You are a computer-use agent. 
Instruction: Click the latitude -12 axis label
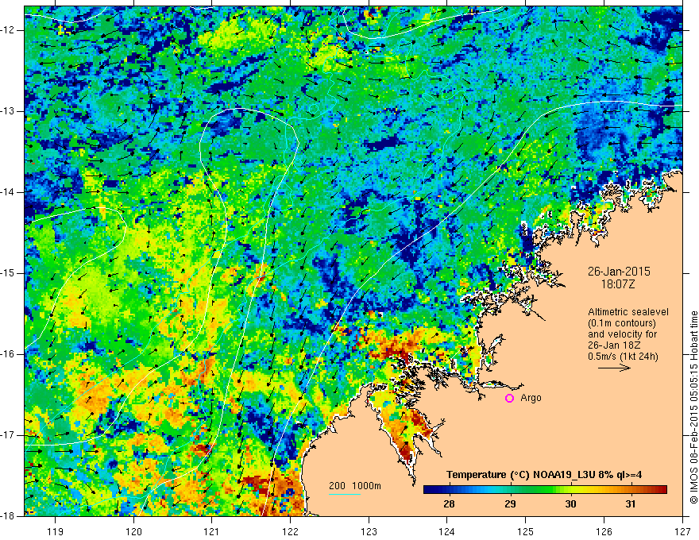8,30
